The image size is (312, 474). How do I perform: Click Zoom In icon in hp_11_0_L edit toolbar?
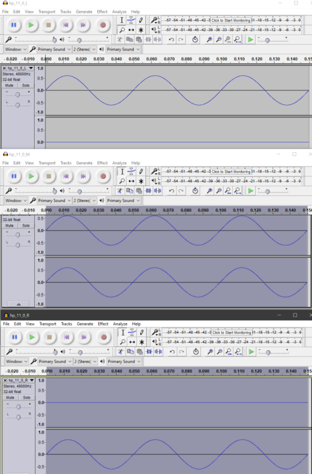tap(209, 40)
